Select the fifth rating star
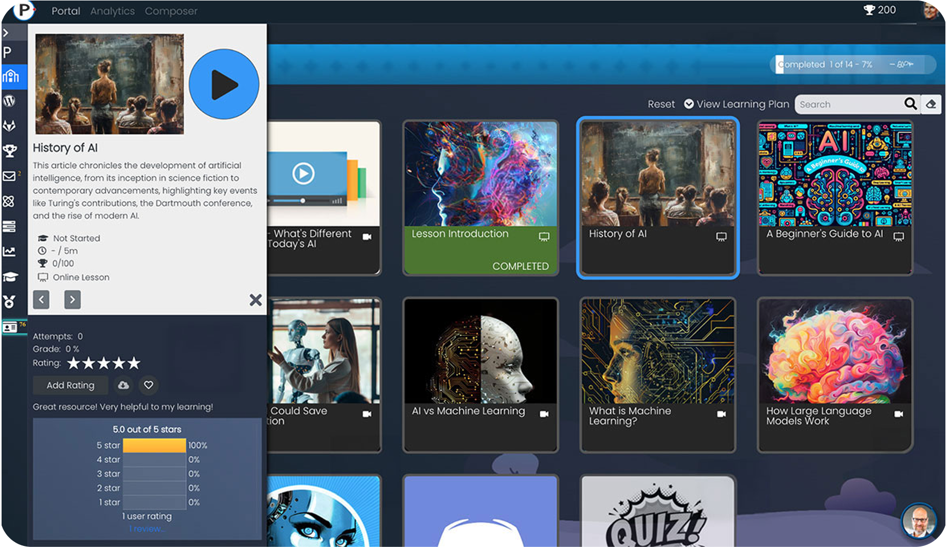 (x=134, y=363)
